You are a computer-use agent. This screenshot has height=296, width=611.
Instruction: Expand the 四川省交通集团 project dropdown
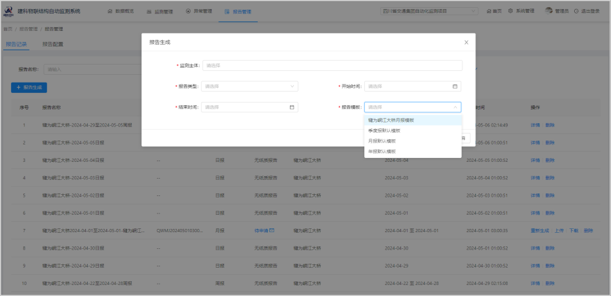click(430, 11)
